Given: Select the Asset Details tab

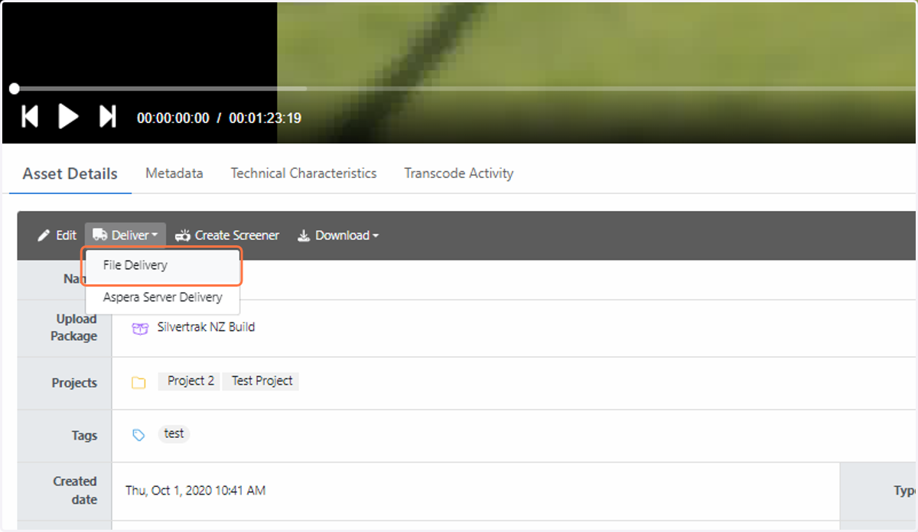Looking at the screenshot, I should pos(70,174).
